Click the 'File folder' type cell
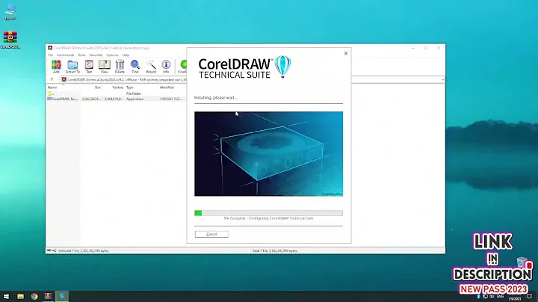Image resolution: width=538 pixels, height=302 pixels. pos(134,93)
